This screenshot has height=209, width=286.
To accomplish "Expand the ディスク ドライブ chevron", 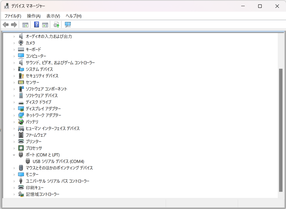I will pos(14,102).
